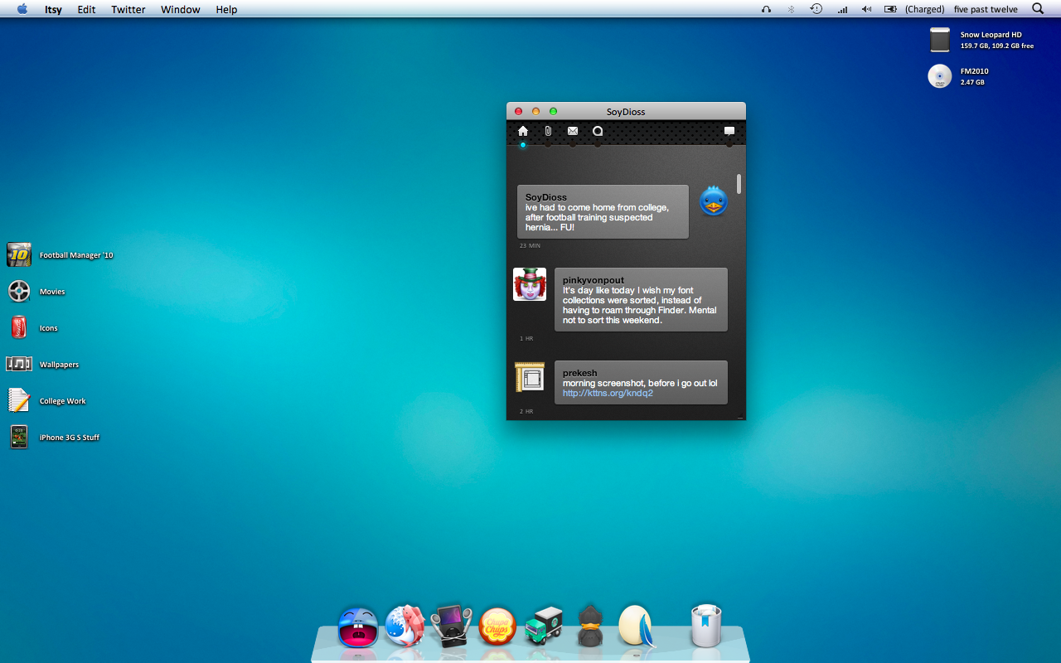The width and height of the screenshot is (1061, 663).
Task: Select the FM2010 disc icon
Action: coord(939,76)
